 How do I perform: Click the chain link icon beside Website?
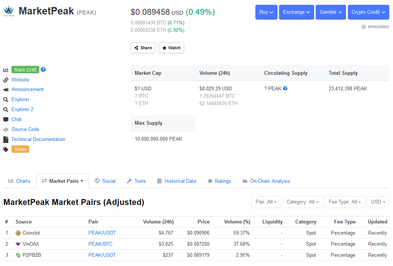click(x=6, y=80)
